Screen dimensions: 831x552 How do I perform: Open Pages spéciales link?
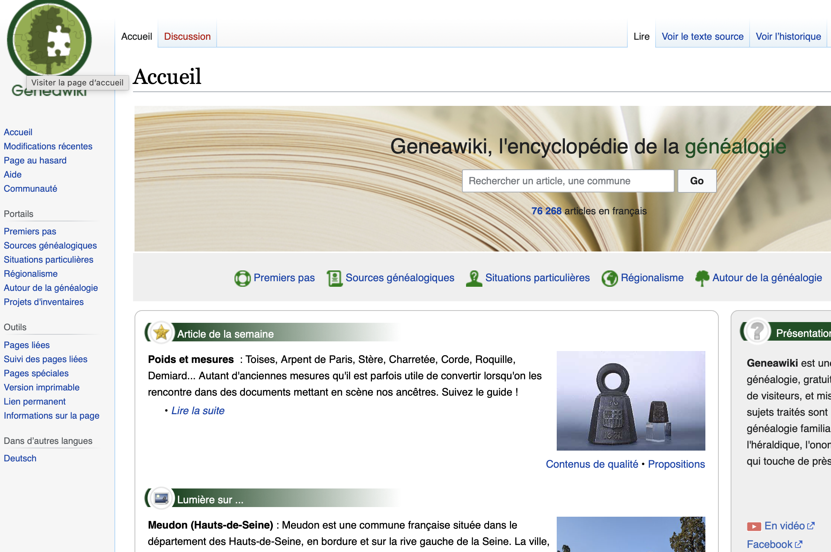[36, 373]
